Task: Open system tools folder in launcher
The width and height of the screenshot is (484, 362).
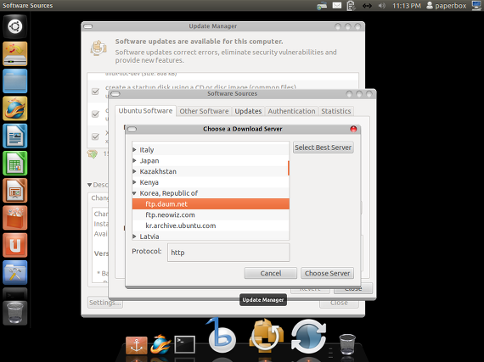Action: point(14,273)
